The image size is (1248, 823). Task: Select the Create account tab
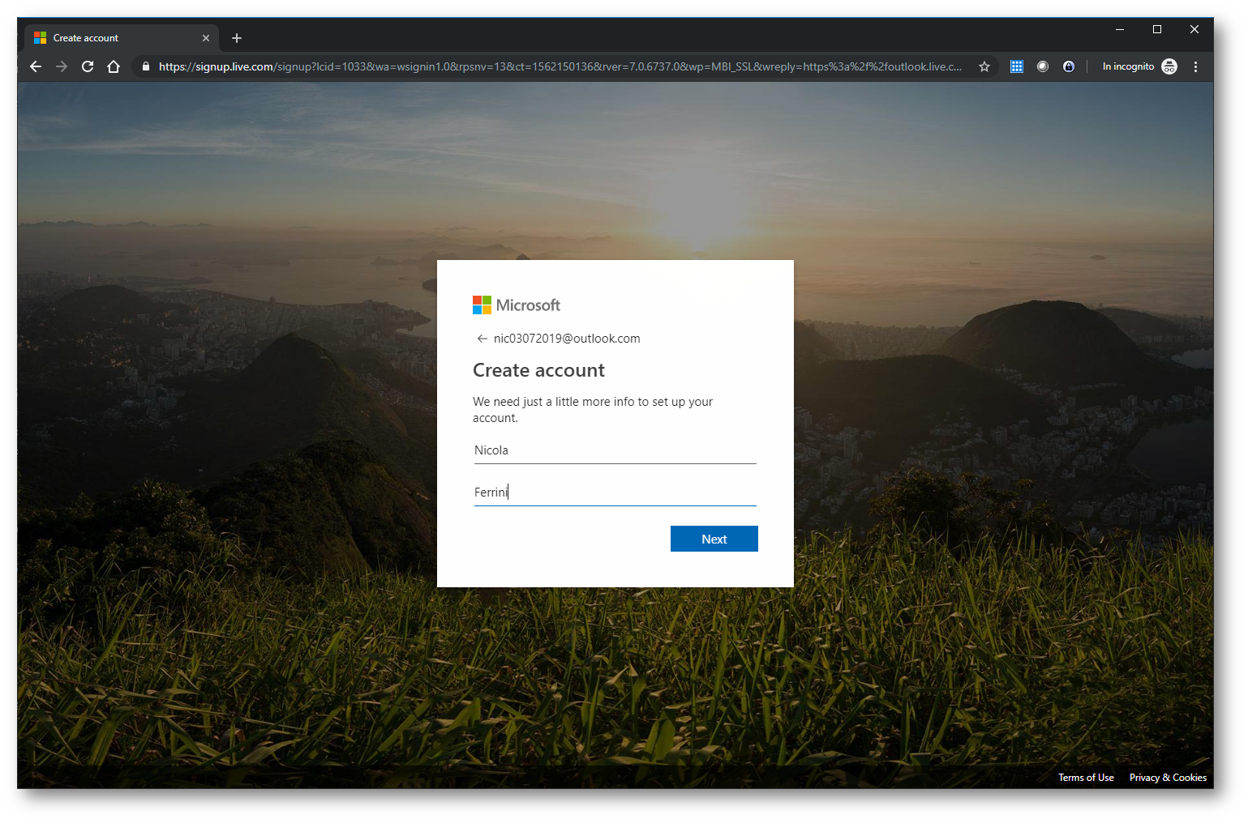pyautogui.click(x=122, y=38)
